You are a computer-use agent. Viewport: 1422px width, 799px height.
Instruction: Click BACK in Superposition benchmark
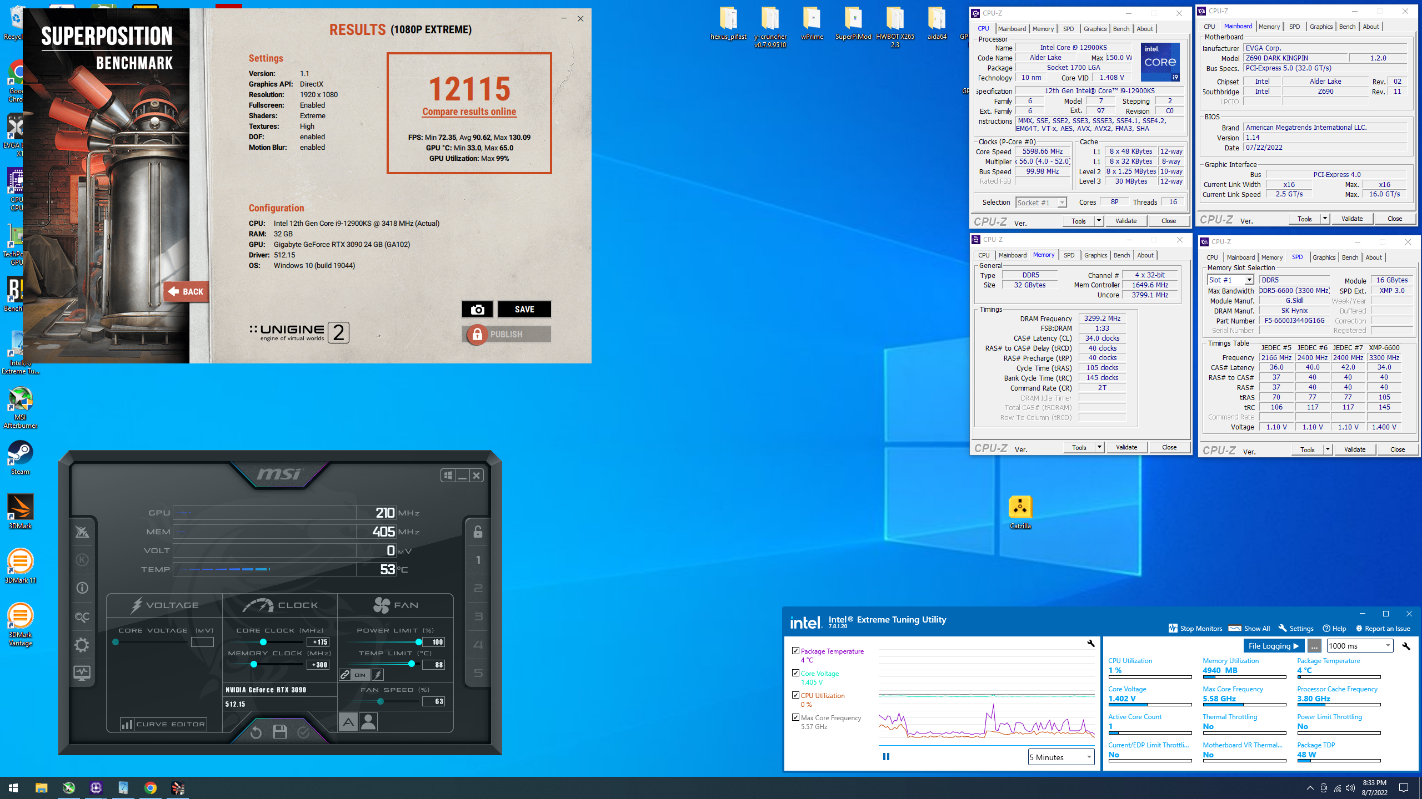pos(186,291)
